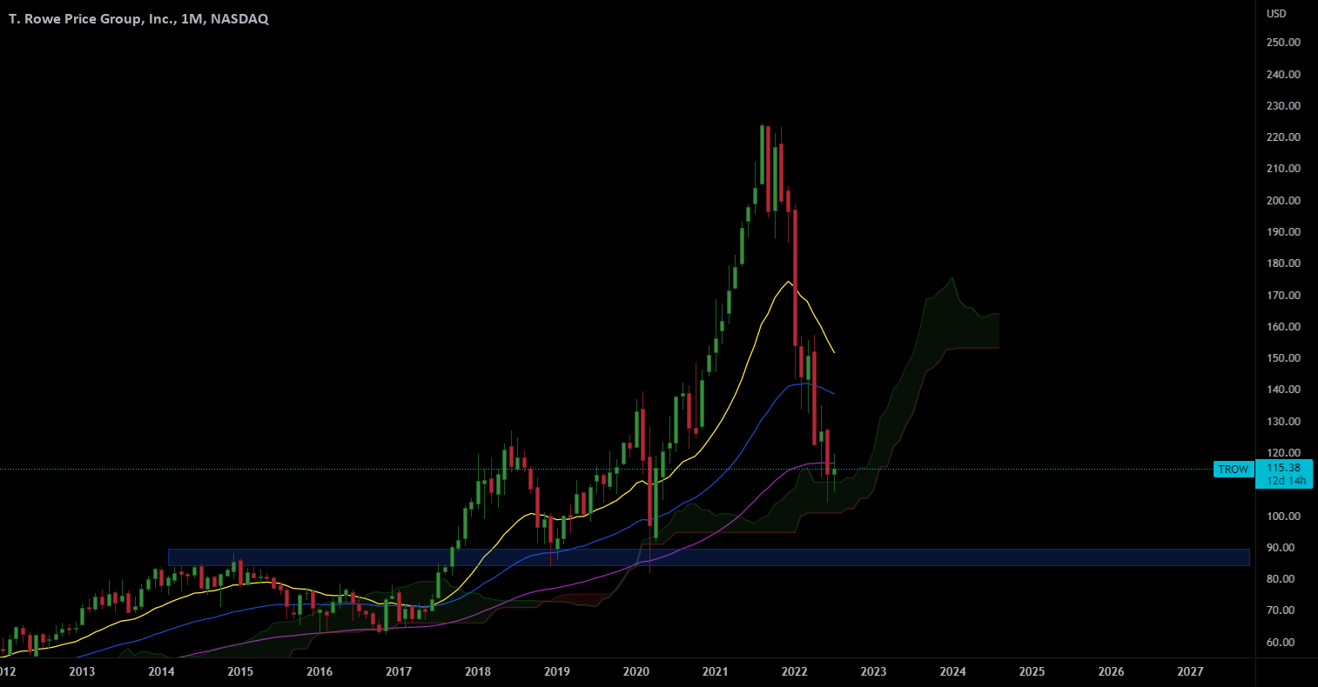The image size is (1318, 687).
Task: Click the USD currency label above the price scale
Action: point(1274,13)
